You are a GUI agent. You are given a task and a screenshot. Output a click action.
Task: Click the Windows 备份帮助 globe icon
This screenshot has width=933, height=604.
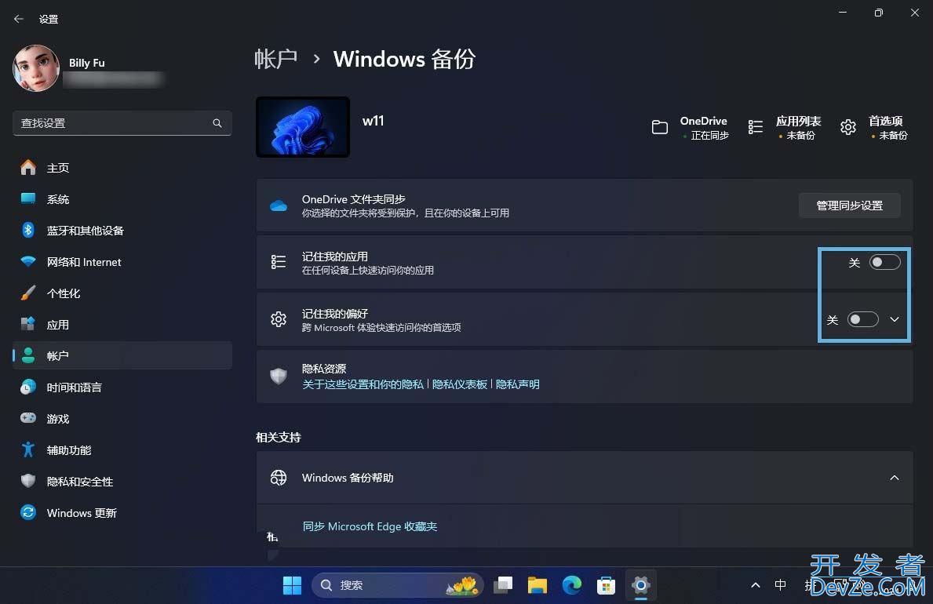pyautogui.click(x=279, y=478)
